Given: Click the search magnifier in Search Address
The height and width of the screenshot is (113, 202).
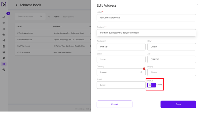Looking at the screenshot, I should coord(41,17).
